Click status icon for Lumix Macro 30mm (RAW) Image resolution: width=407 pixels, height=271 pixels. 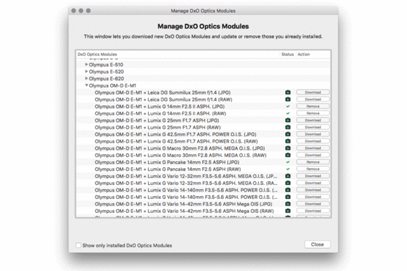288,155
